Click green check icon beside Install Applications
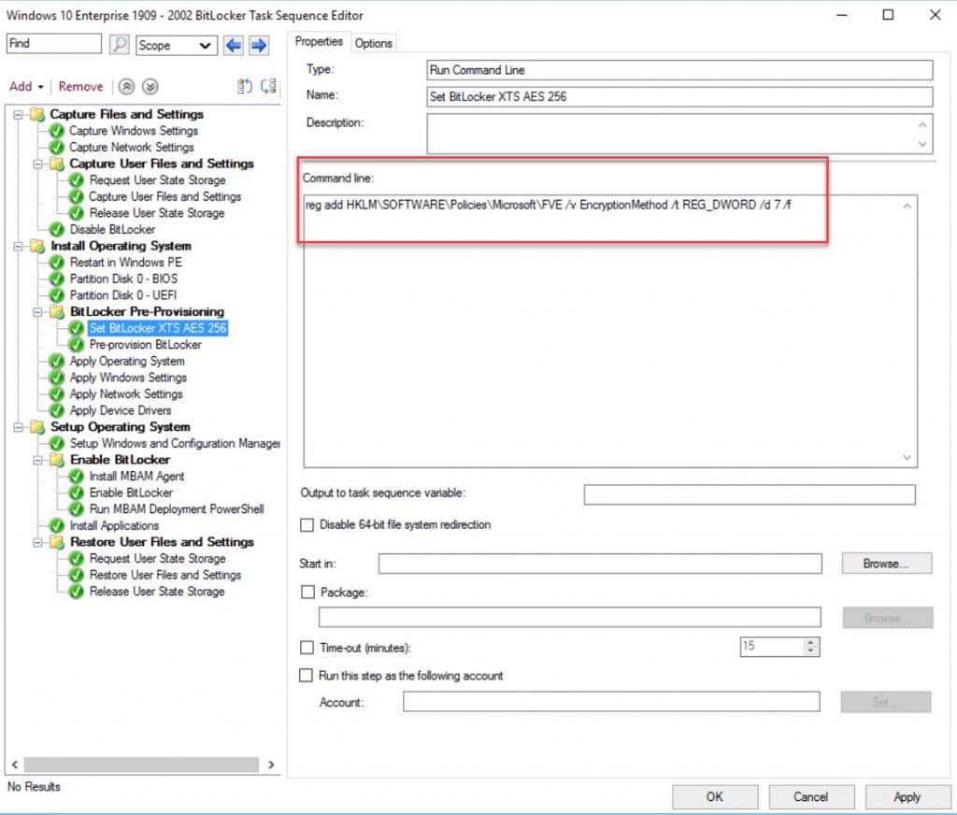 click(57, 525)
